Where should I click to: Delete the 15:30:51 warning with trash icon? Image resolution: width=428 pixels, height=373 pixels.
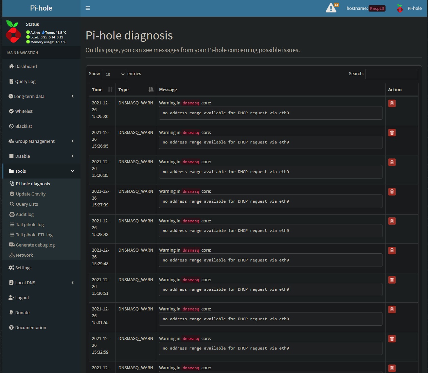tap(392, 280)
